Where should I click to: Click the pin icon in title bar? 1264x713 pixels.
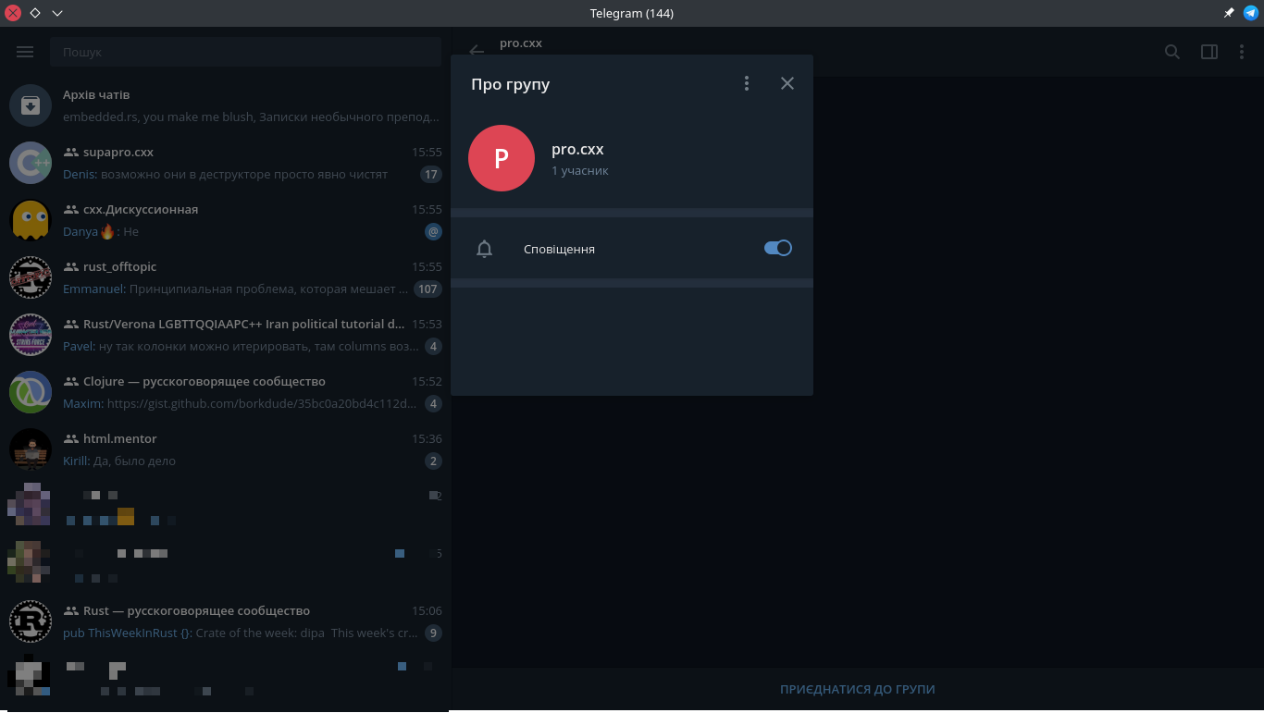(x=1229, y=13)
